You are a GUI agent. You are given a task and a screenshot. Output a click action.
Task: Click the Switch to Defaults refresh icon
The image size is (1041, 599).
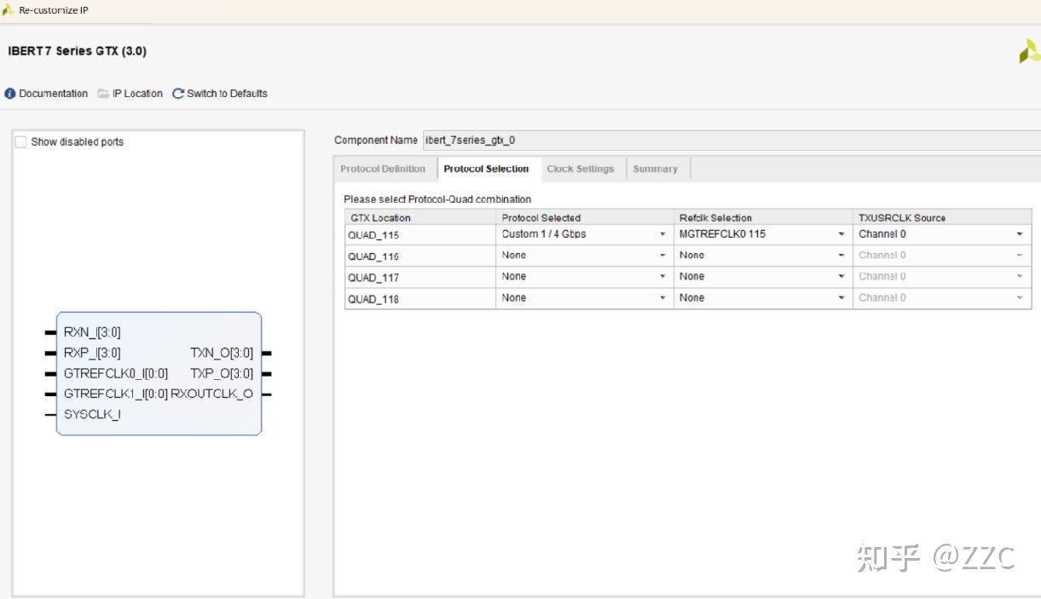[178, 94]
